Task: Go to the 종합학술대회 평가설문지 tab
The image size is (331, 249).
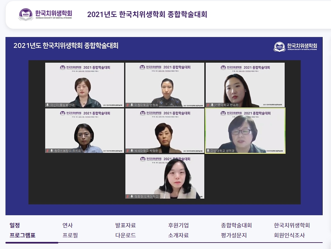Action: pyautogui.click(x=236, y=230)
